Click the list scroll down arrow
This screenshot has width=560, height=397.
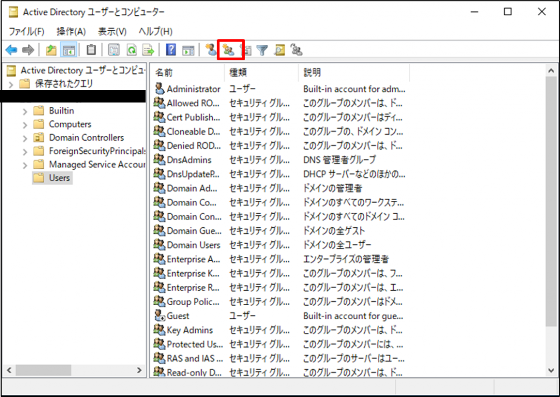tap(551, 370)
